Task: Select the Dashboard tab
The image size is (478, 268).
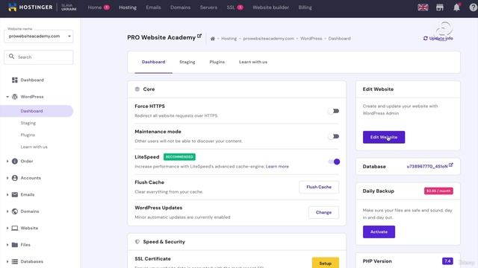Action: pyautogui.click(x=153, y=62)
